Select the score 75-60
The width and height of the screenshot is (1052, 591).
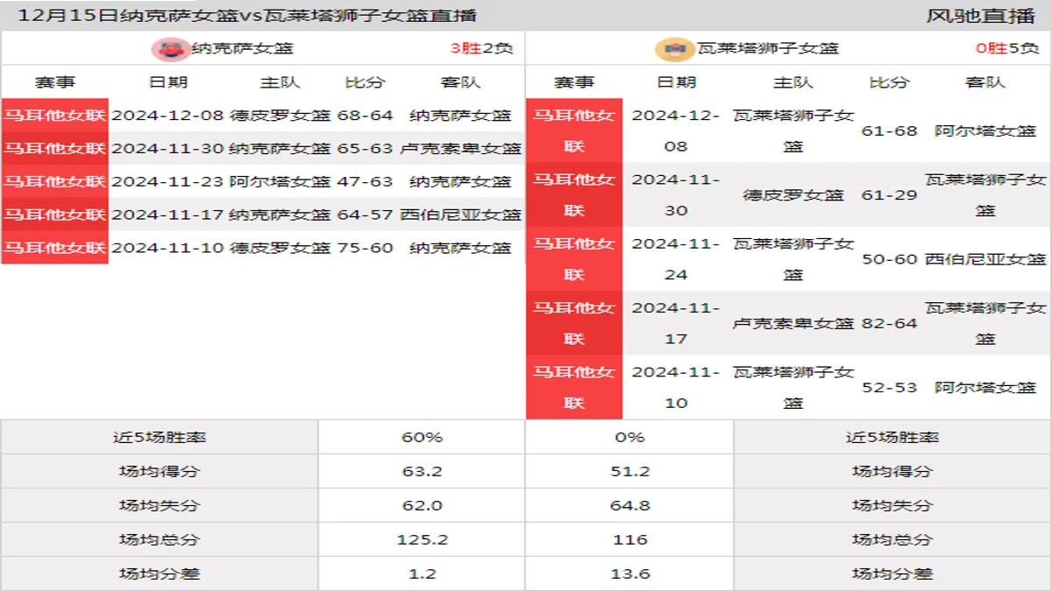pos(366,248)
